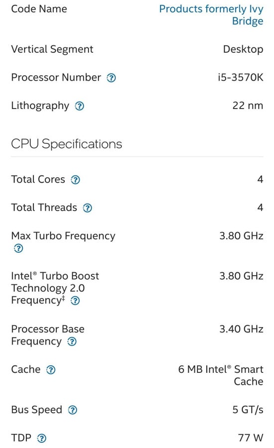Open the Cache help icon
Viewport: 274px width, 448px height.
pos(51,370)
